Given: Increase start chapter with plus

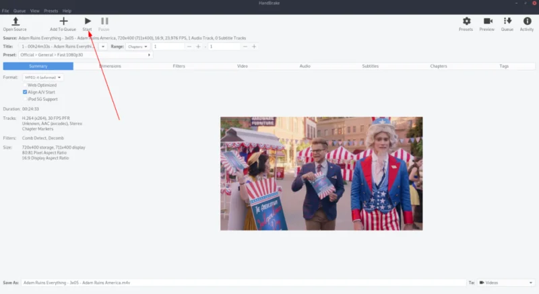Looking at the screenshot, I should [198, 46].
